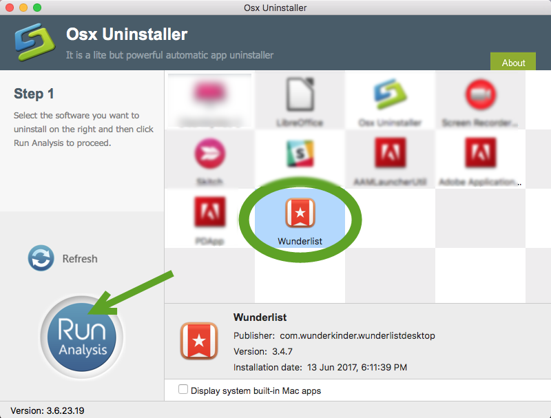
Task: Click the Refresh label text
Action: click(79, 258)
